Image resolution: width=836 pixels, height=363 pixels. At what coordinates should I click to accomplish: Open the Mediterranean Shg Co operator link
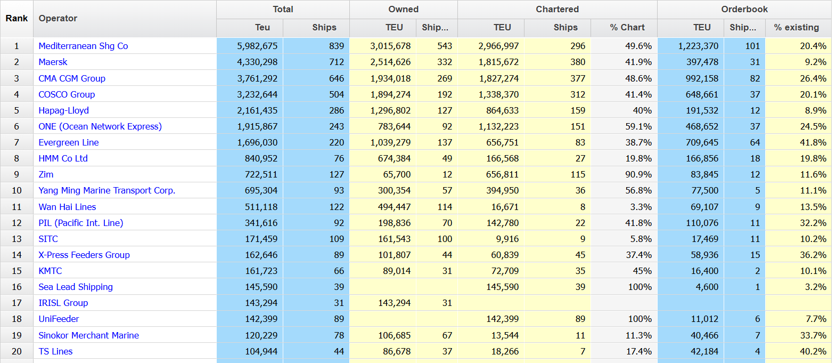[83, 46]
